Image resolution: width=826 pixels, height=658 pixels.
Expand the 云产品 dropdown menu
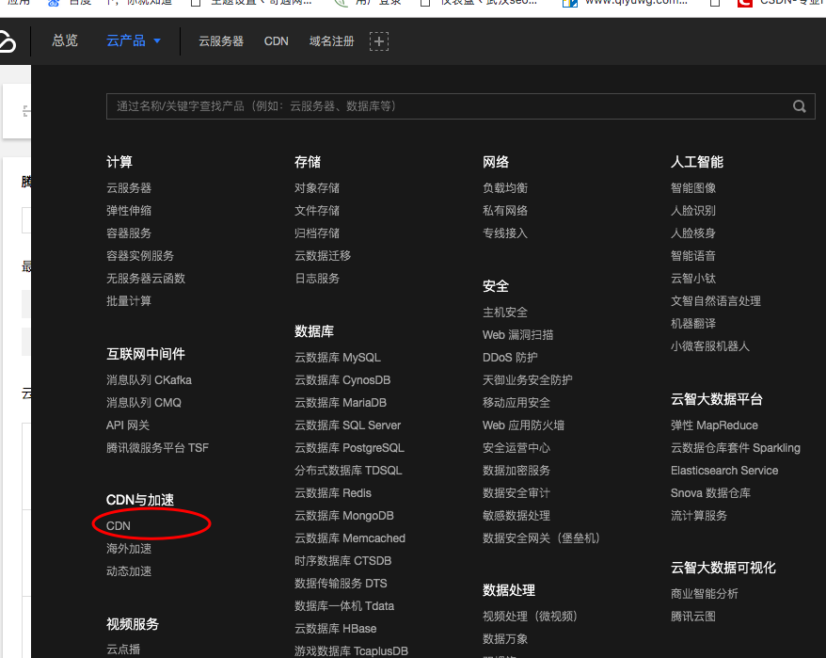point(134,41)
